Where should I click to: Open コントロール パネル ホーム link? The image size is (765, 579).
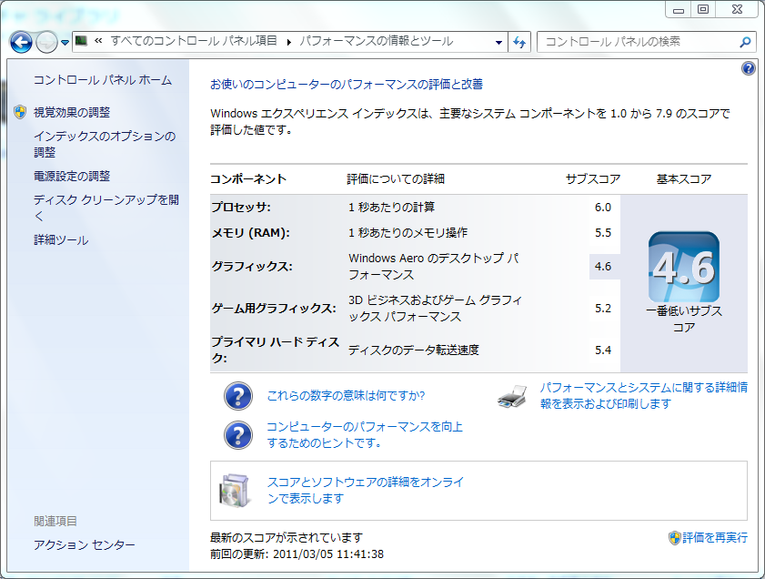coord(103,80)
